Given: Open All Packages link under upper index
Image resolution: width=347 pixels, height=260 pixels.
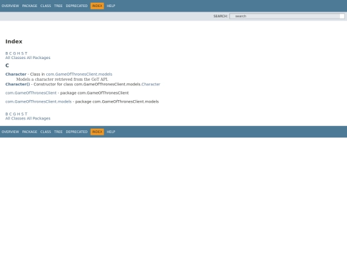Looking at the screenshot, I should (x=39, y=58).
